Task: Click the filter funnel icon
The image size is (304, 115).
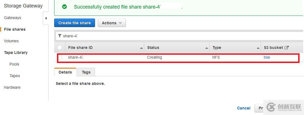Action: click(x=60, y=36)
